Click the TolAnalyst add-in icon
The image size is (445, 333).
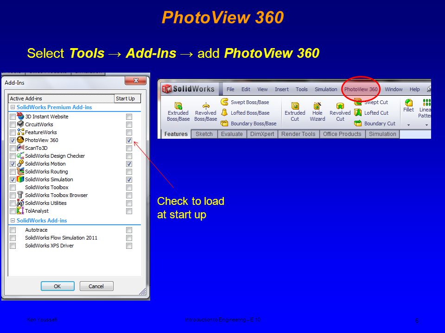[x=20, y=211]
